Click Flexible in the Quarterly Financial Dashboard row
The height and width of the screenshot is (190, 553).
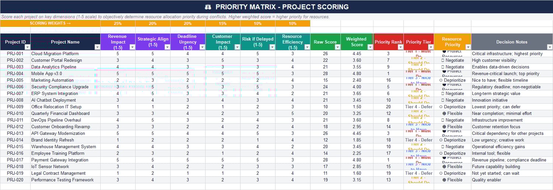coord(452,113)
